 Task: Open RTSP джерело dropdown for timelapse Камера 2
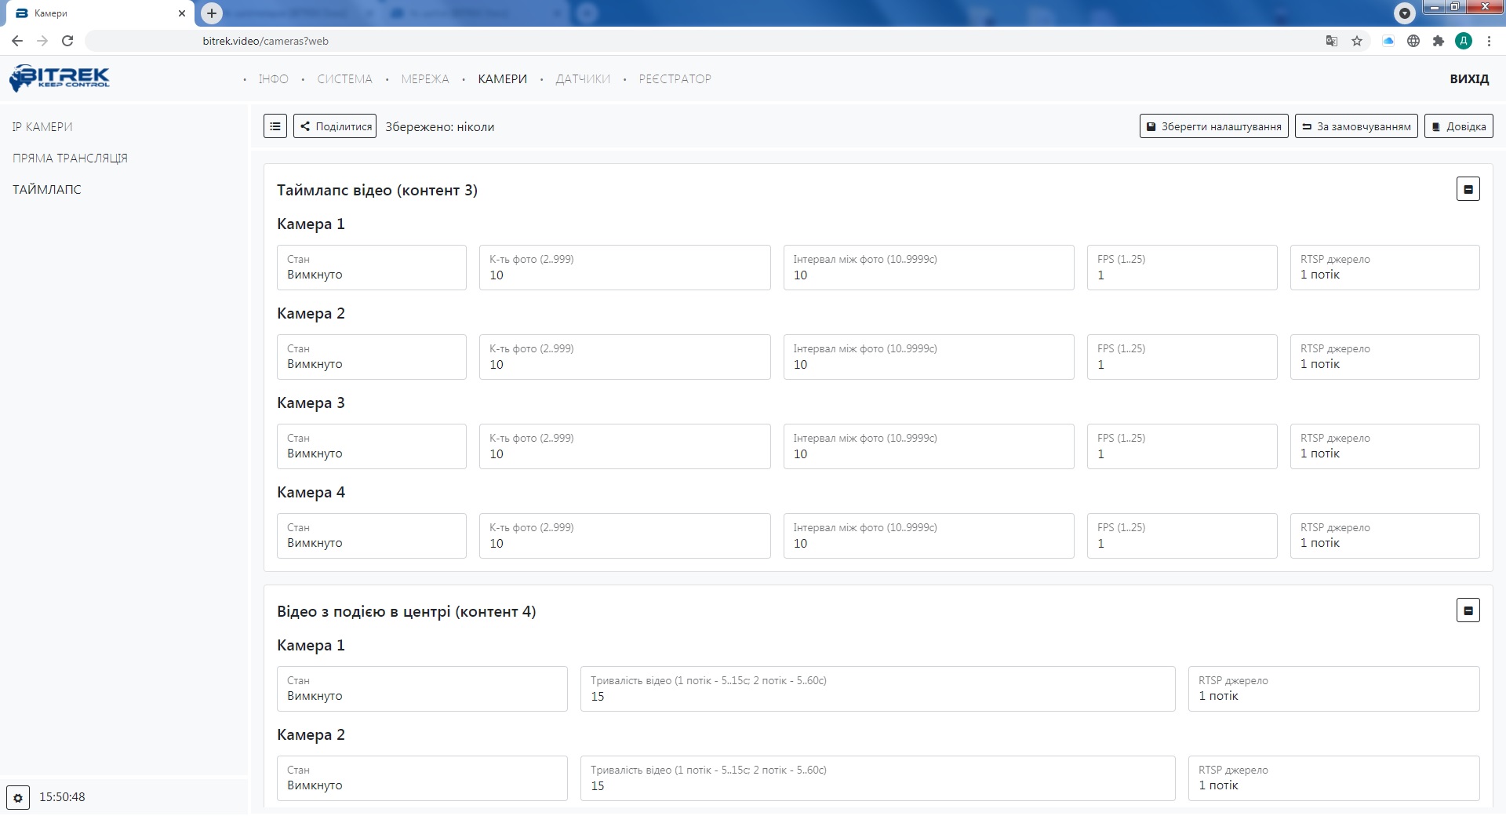(x=1384, y=357)
